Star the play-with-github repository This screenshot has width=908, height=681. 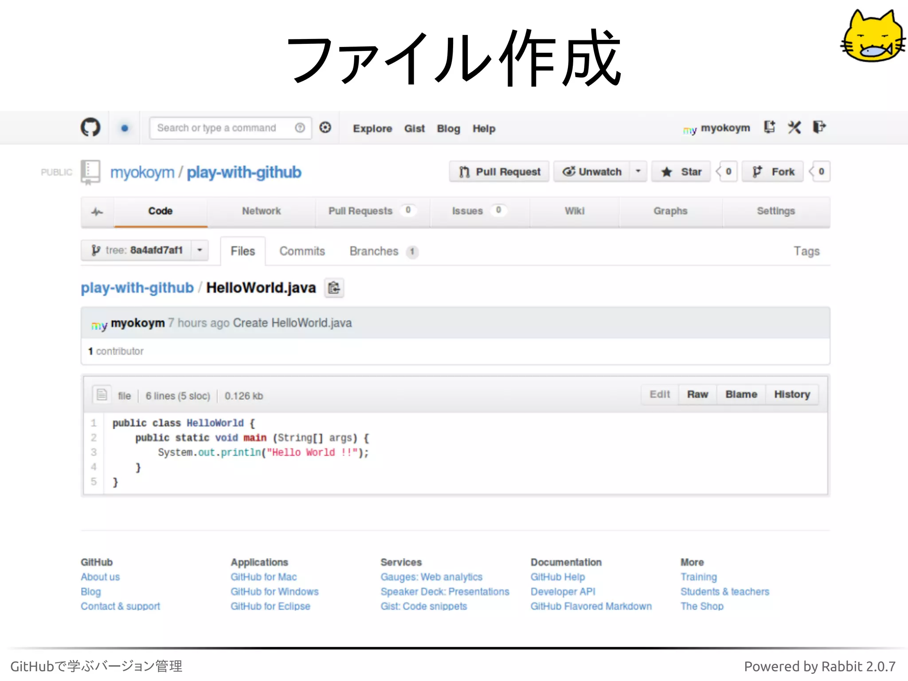tap(681, 172)
